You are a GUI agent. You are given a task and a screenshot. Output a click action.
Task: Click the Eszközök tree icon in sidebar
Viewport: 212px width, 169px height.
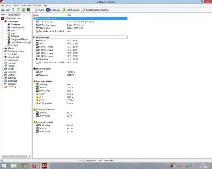[x=6, y=72]
